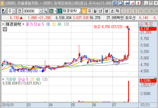Select the price 20-day moving average label
158x108 pixels.
54,24
